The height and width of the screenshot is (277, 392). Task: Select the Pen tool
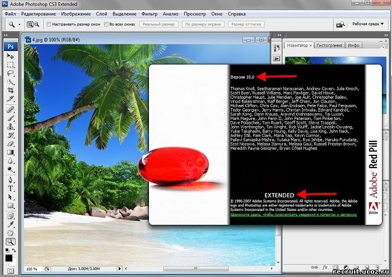pyautogui.click(x=10, y=179)
